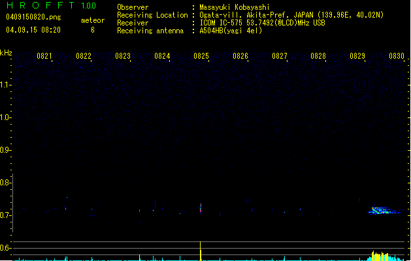Image resolution: width=411 pixels, height=261 pixels.
Task: Click the 0823 time axis marker
Action: tap(123, 56)
